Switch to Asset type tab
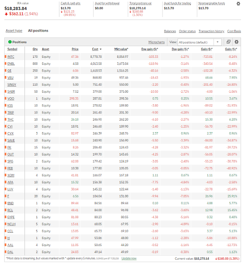 tap(14, 31)
